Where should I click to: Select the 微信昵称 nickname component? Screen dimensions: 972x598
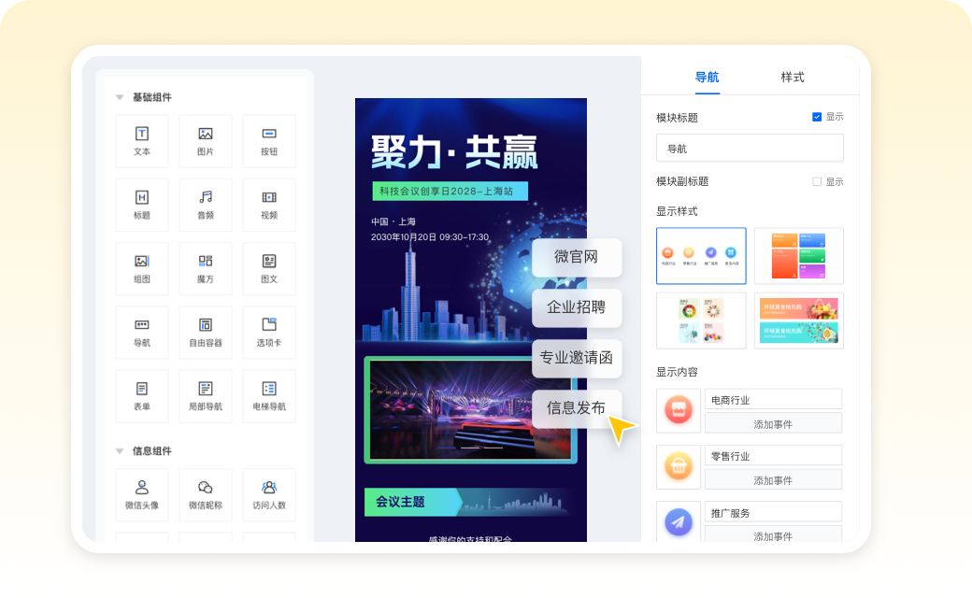click(x=206, y=494)
